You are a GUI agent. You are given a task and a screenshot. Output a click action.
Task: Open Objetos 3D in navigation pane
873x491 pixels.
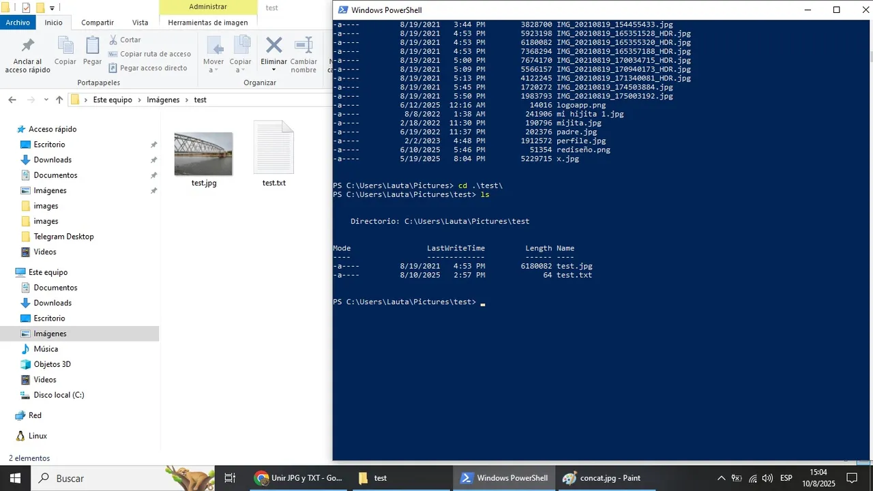(52, 364)
